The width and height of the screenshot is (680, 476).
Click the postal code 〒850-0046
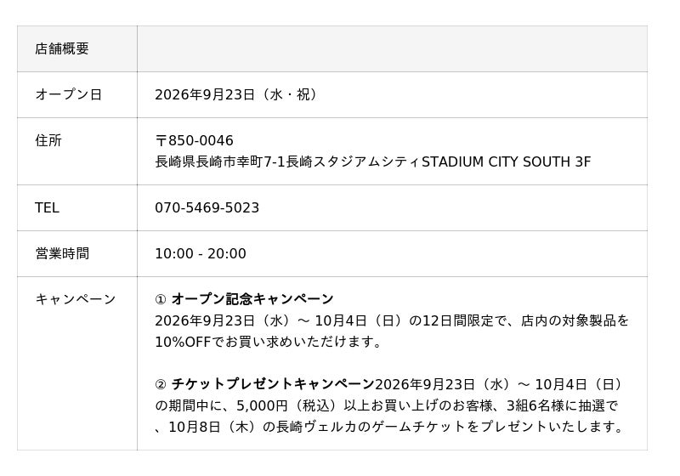pos(194,140)
